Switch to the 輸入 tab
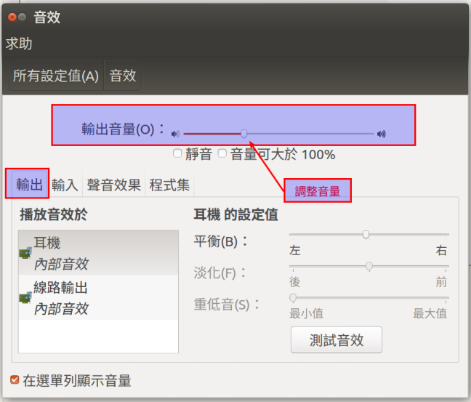This screenshot has width=471, height=402. [65, 185]
